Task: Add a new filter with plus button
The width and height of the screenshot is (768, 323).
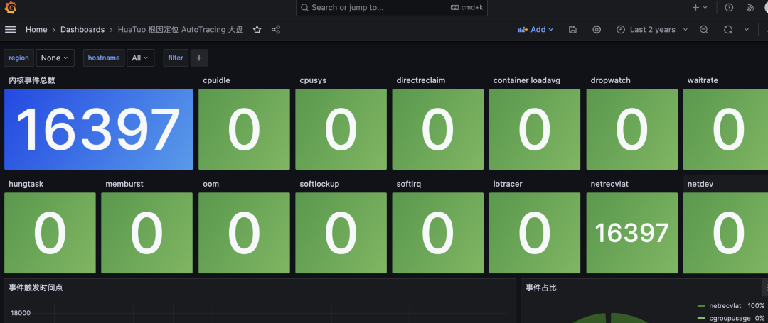Action: click(199, 58)
